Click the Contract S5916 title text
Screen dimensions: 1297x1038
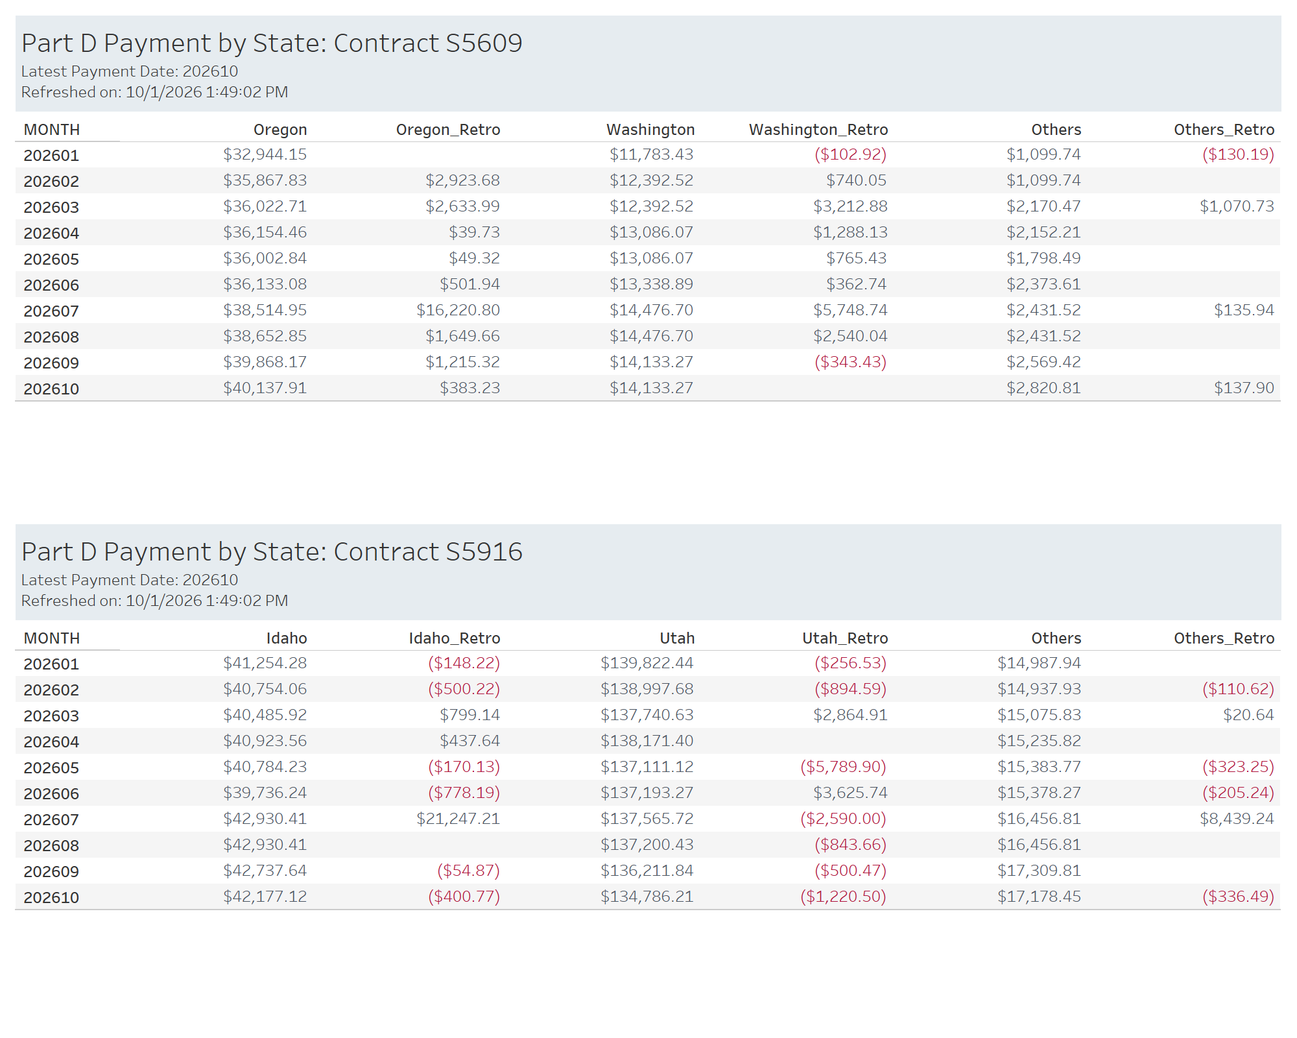[x=272, y=551]
